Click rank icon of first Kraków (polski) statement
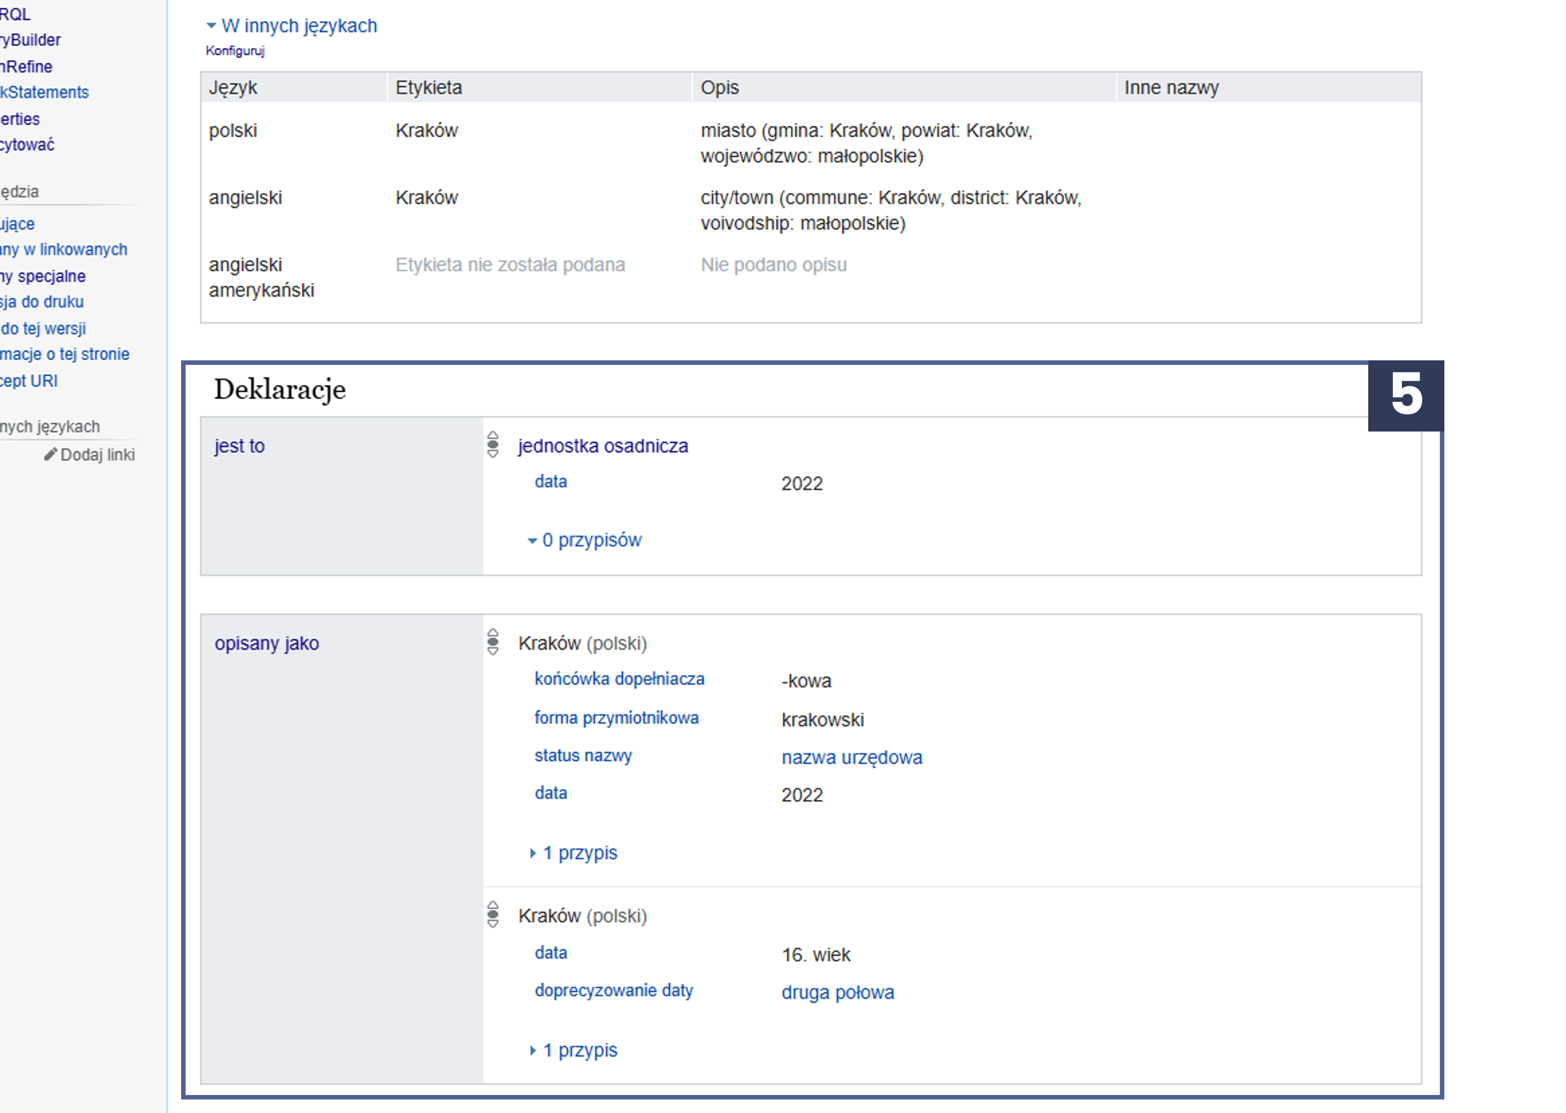The image size is (1566, 1113). (x=493, y=641)
